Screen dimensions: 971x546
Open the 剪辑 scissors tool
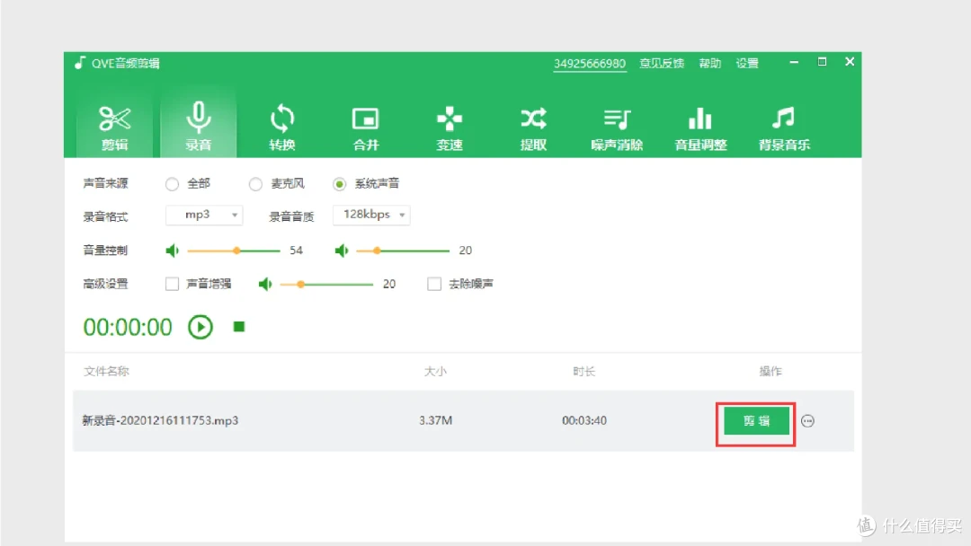[114, 128]
